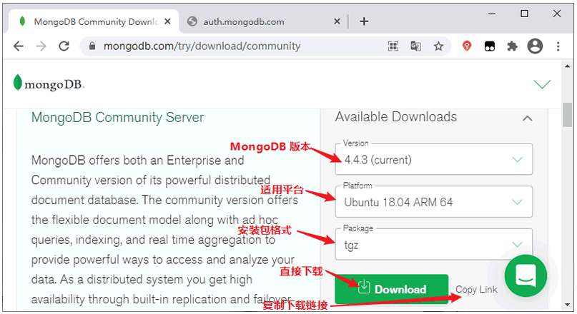Image resolution: width=577 pixels, height=314 pixels.
Task: Open the Chrome three-dot menu
Action: coord(558,46)
